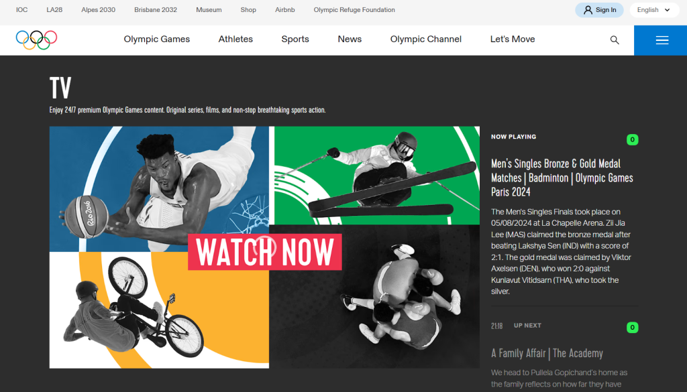Image resolution: width=687 pixels, height=392 pixels.
Task: Expand the English language dropdown
Action: [x=654, y=10]
